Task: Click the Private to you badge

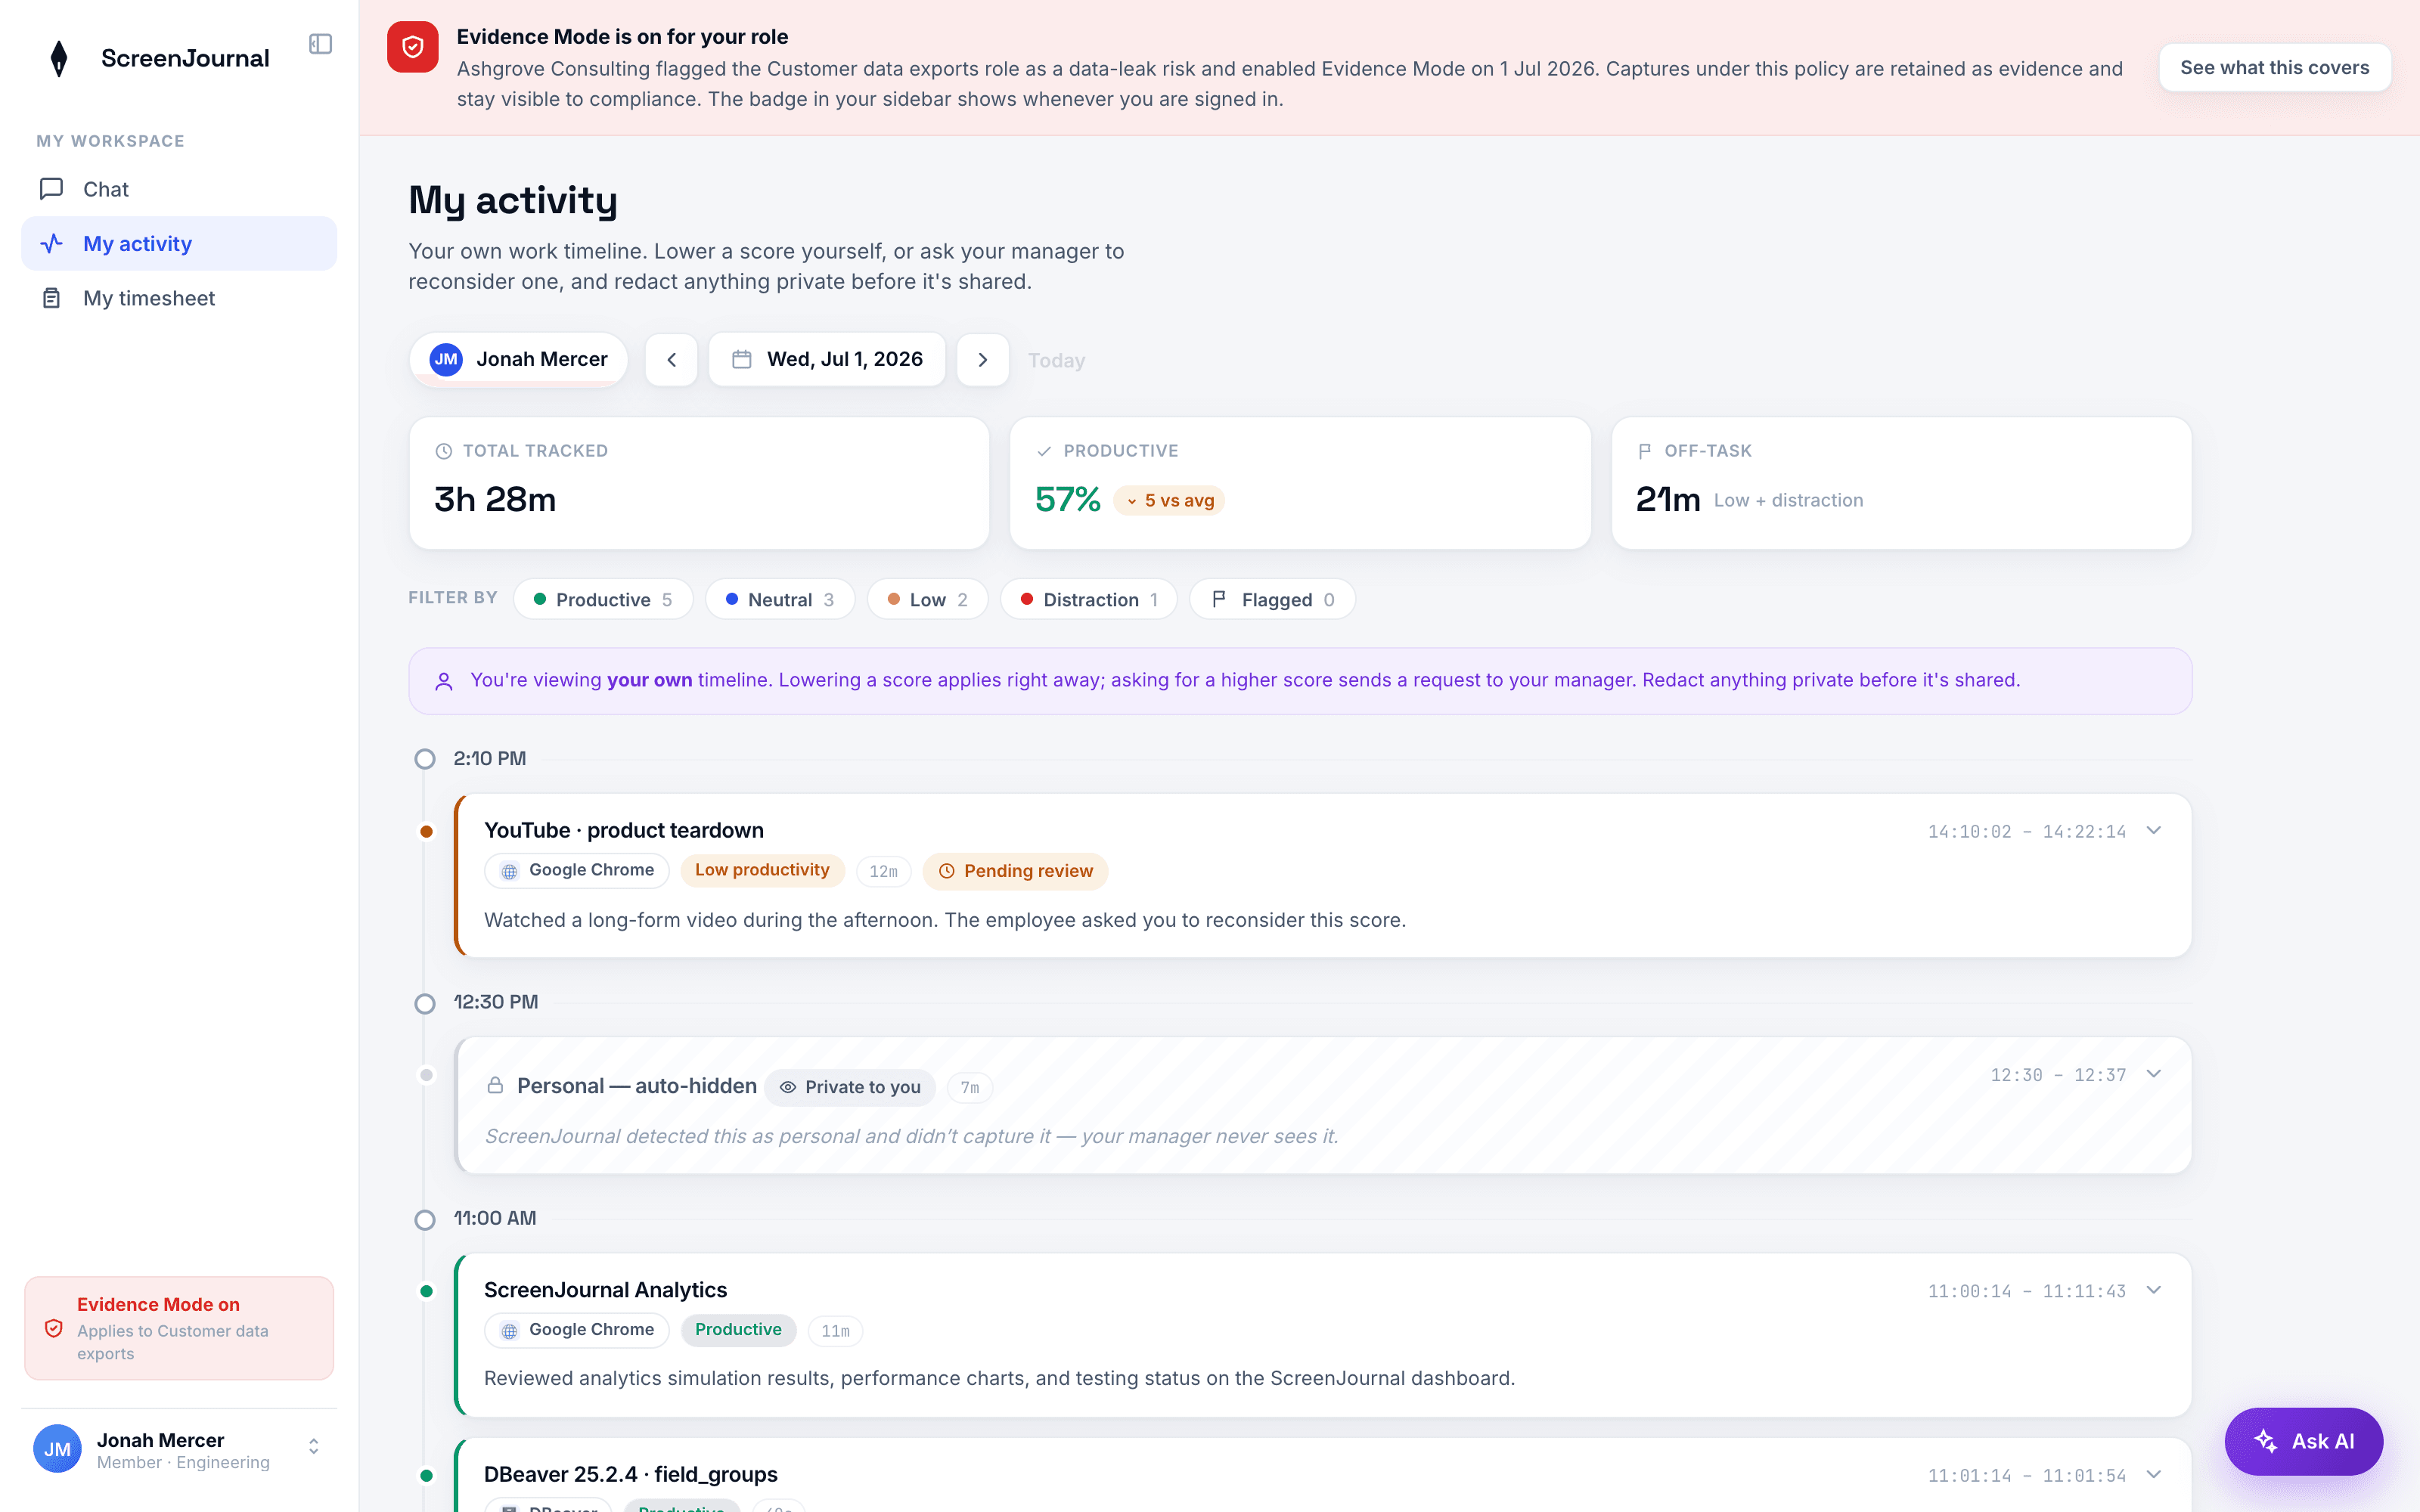Action: coord(850,1087)
